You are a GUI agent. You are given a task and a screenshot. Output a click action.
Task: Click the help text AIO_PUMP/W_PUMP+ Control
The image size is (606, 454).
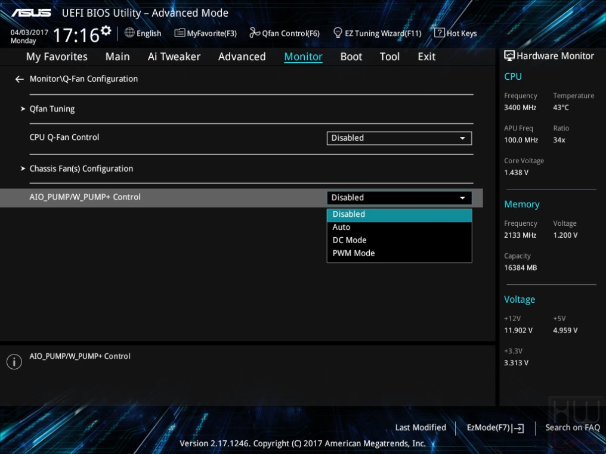[x=80, y=356]
